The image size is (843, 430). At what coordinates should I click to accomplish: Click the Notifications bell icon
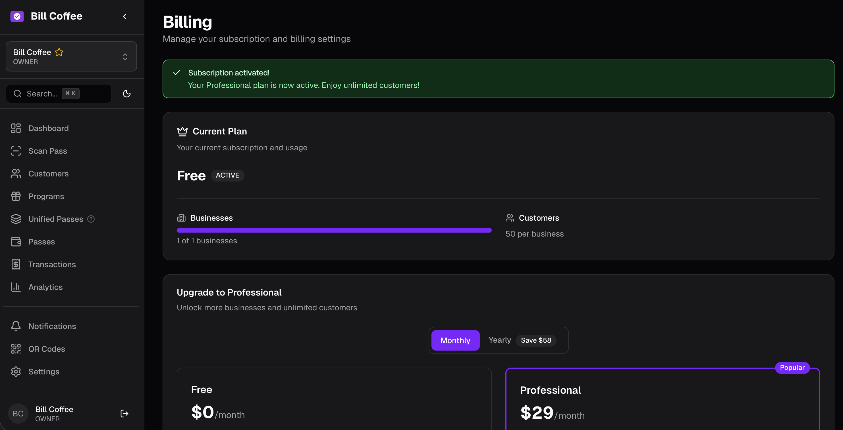coord(16,326)
